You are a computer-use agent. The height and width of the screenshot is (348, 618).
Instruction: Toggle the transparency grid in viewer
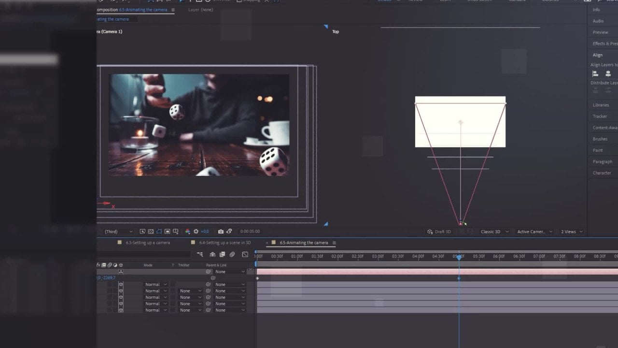point(151,232)
